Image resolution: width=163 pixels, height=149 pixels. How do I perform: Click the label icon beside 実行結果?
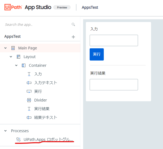[29, 109]
